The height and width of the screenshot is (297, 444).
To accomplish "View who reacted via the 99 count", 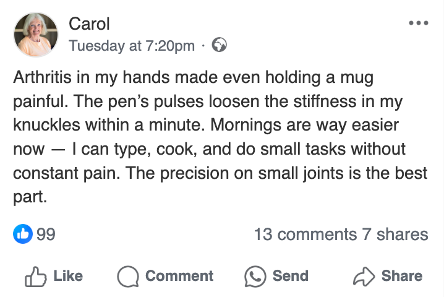I will pos(46,235).
